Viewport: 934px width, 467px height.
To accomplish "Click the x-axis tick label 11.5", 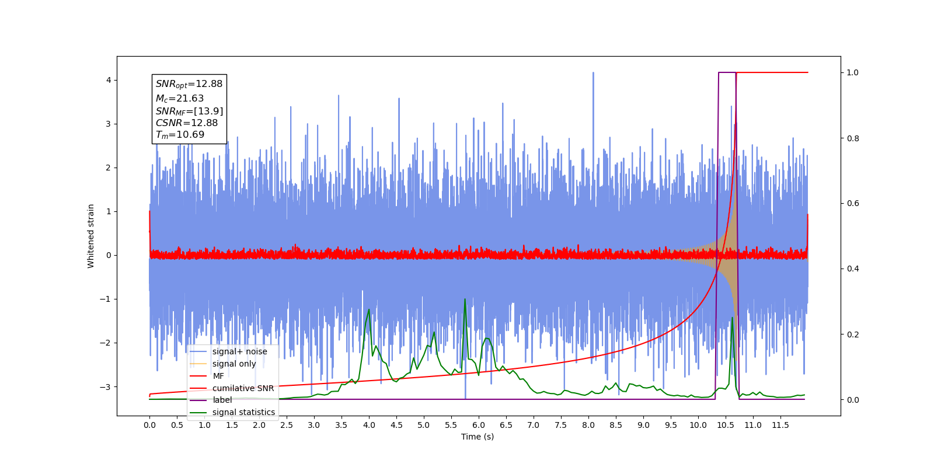I will point(780,425).
